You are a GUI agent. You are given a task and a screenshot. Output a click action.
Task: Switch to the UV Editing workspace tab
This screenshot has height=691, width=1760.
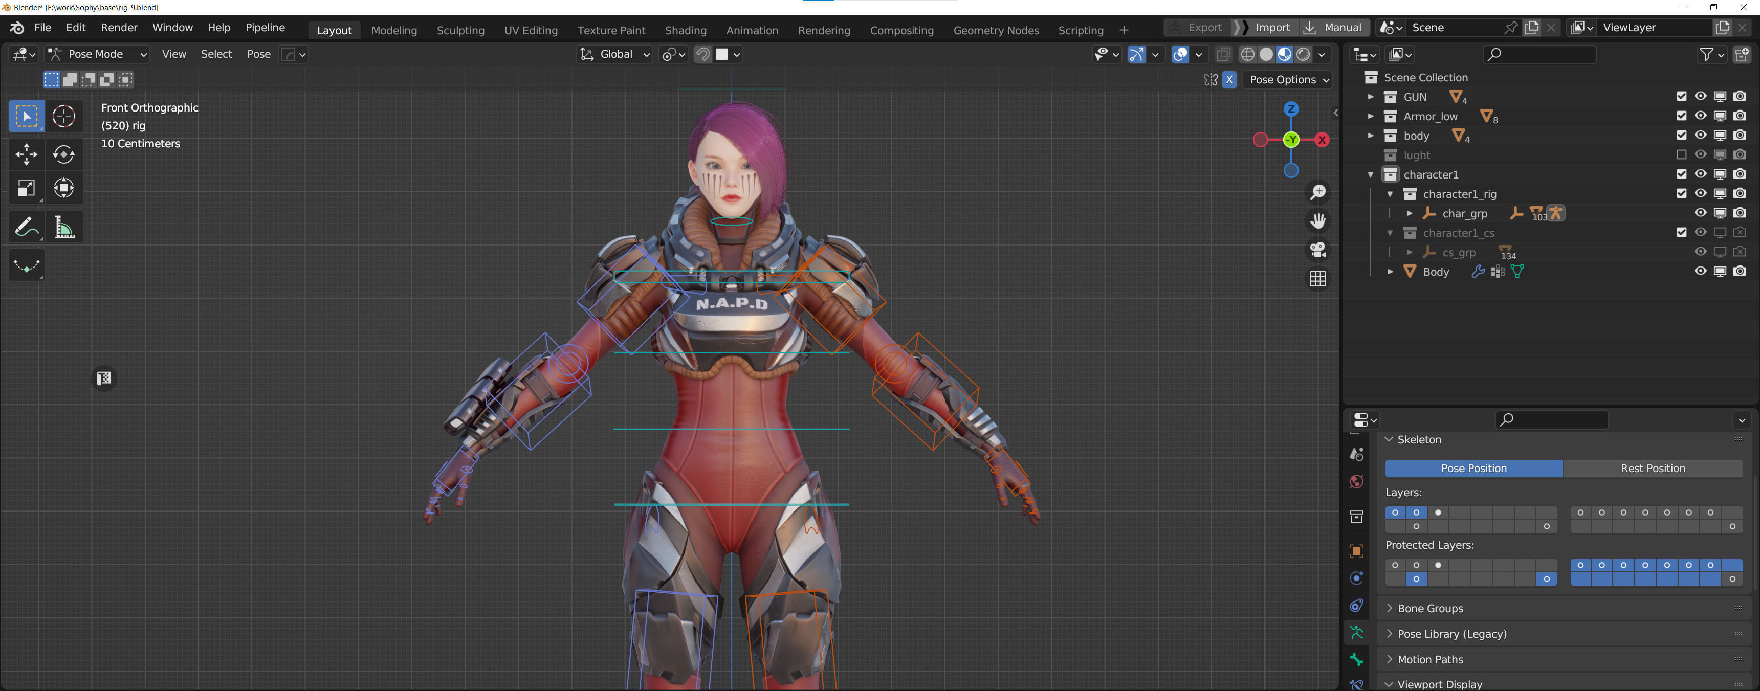pyautogui.click(x=531, y=31)
